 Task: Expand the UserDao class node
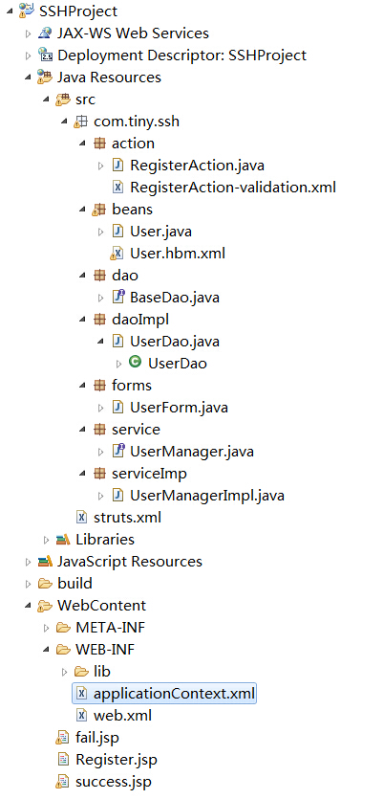[x=119, y=364]
